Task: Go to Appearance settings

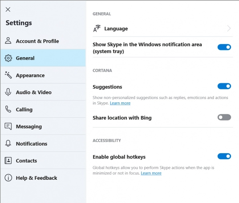Action: 43,75
